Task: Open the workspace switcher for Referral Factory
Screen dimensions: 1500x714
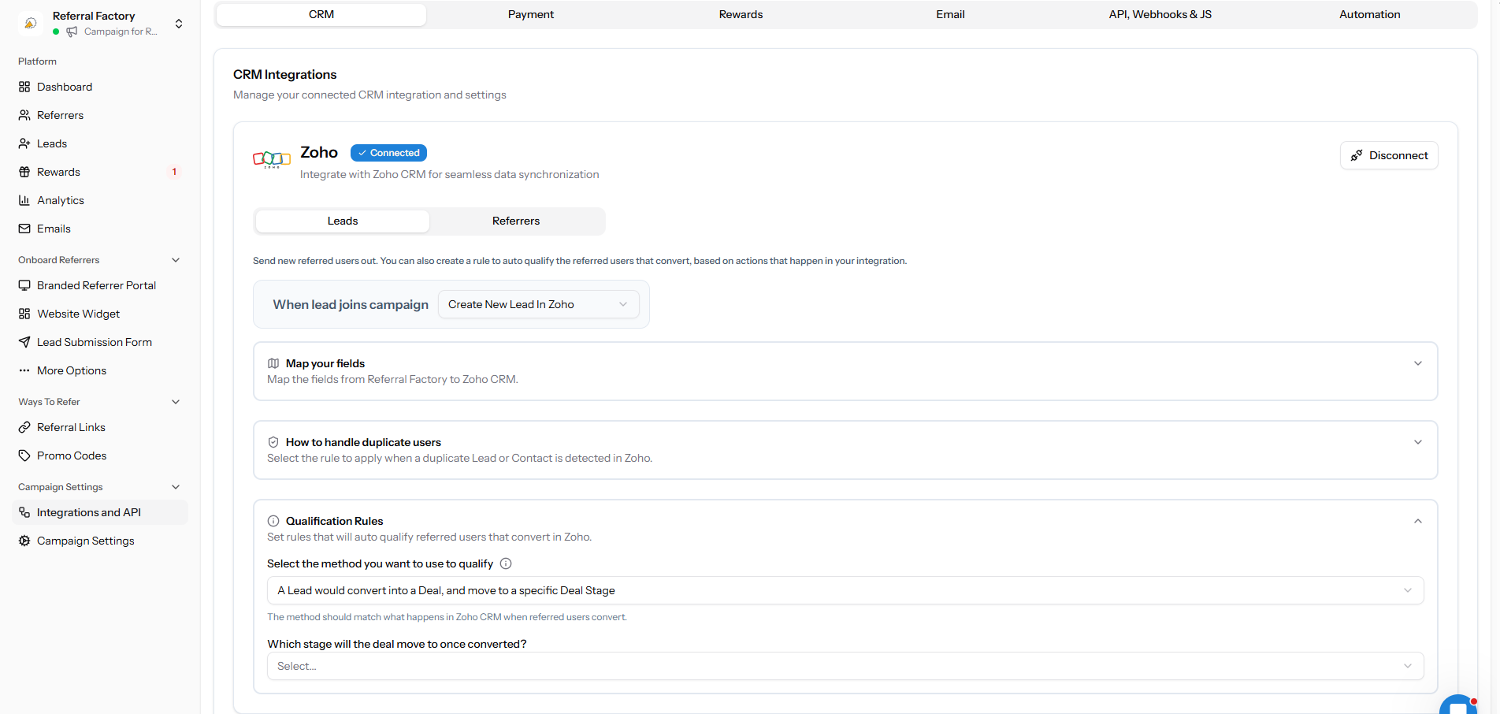Action: [179, 24]
